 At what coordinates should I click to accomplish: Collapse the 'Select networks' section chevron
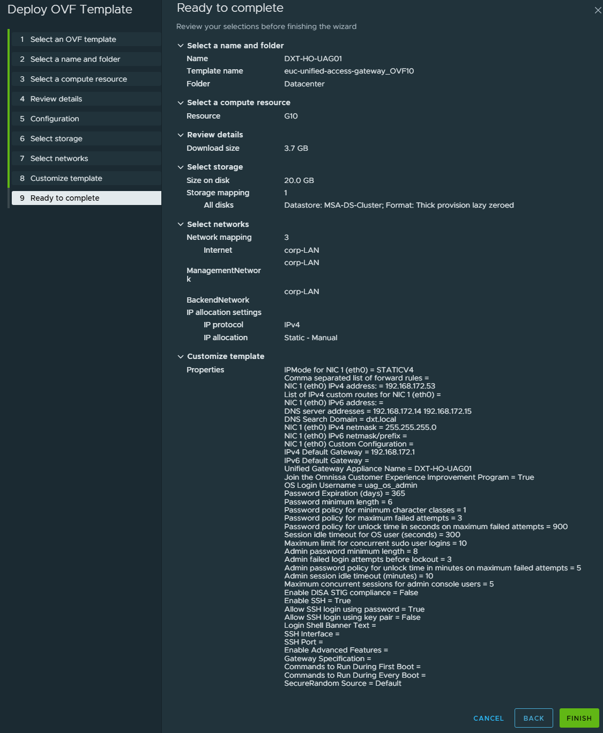pos(181,224)
